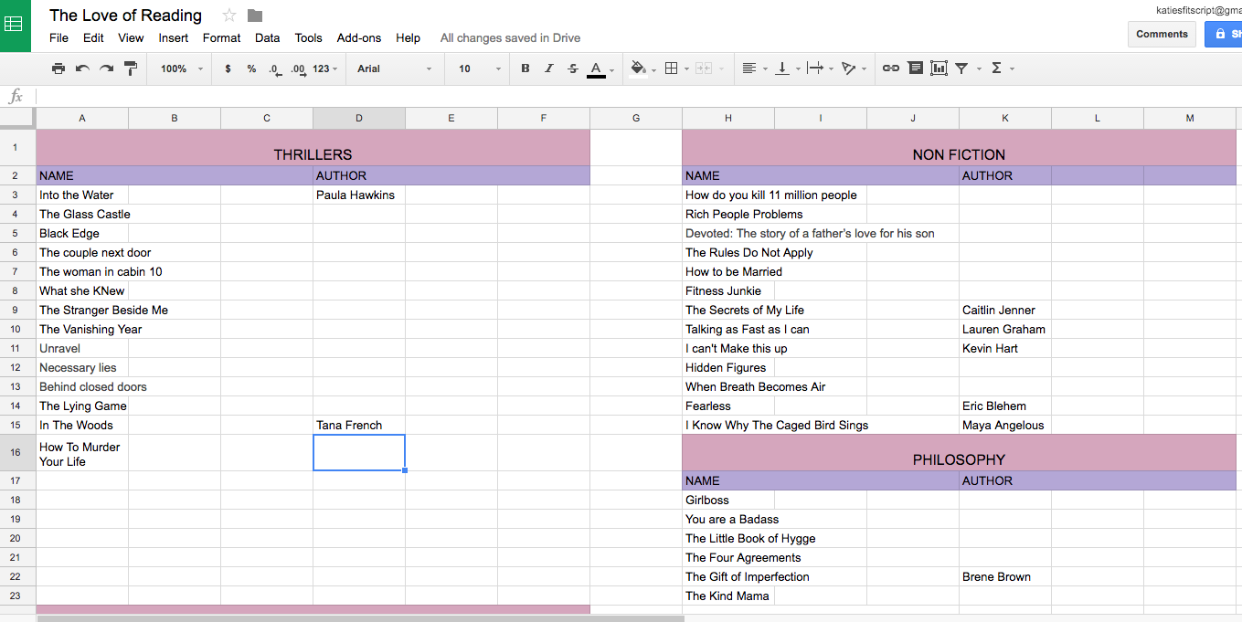The height and width of the screenshot is (622, 1242).
Task: Click the horizontal scrollbar
Action: (x=360, y=618)
